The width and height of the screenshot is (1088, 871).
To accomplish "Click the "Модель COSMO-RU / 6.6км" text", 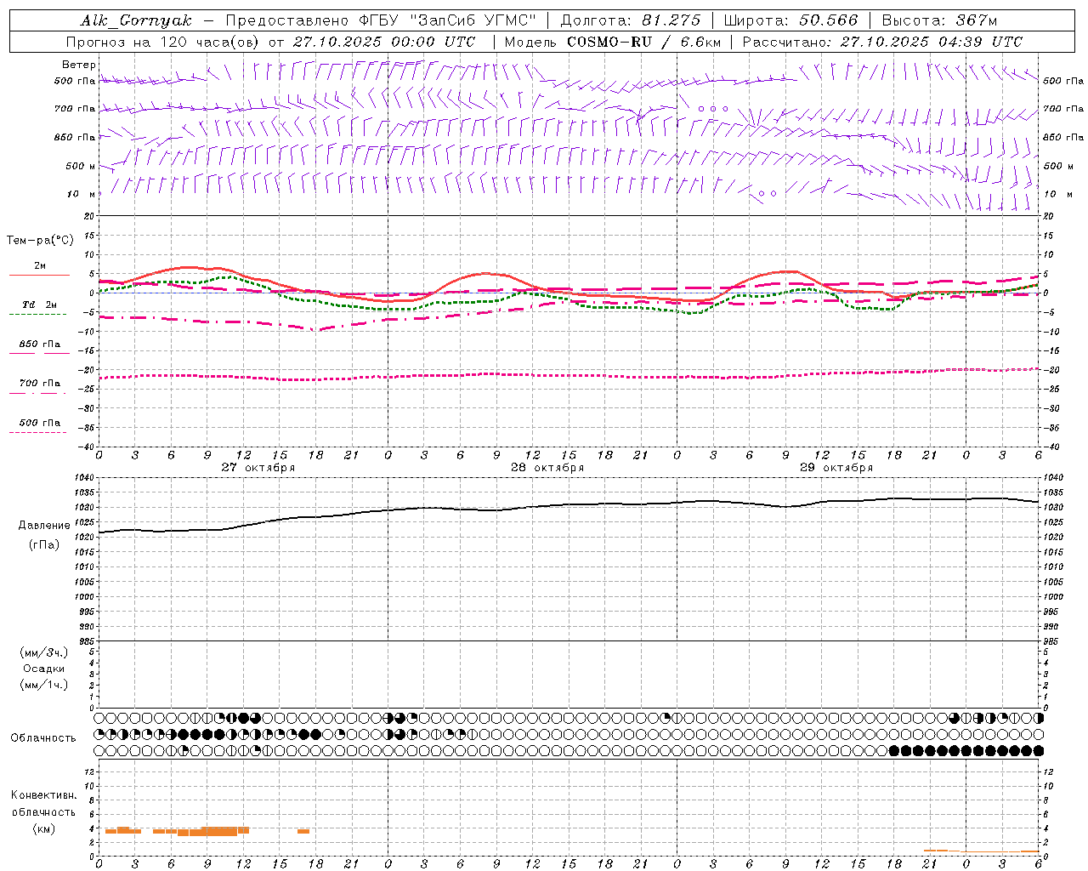I will coord(613,42).
